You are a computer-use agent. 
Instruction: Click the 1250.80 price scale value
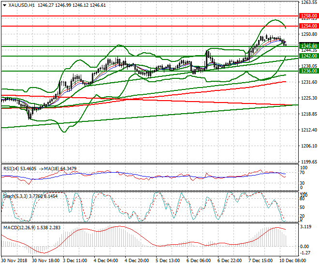click(309, 34)
